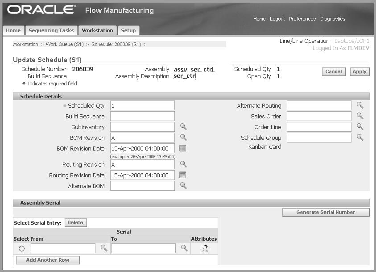
Task: Open Order Line search lookup icon
Action: pos(360,126)
